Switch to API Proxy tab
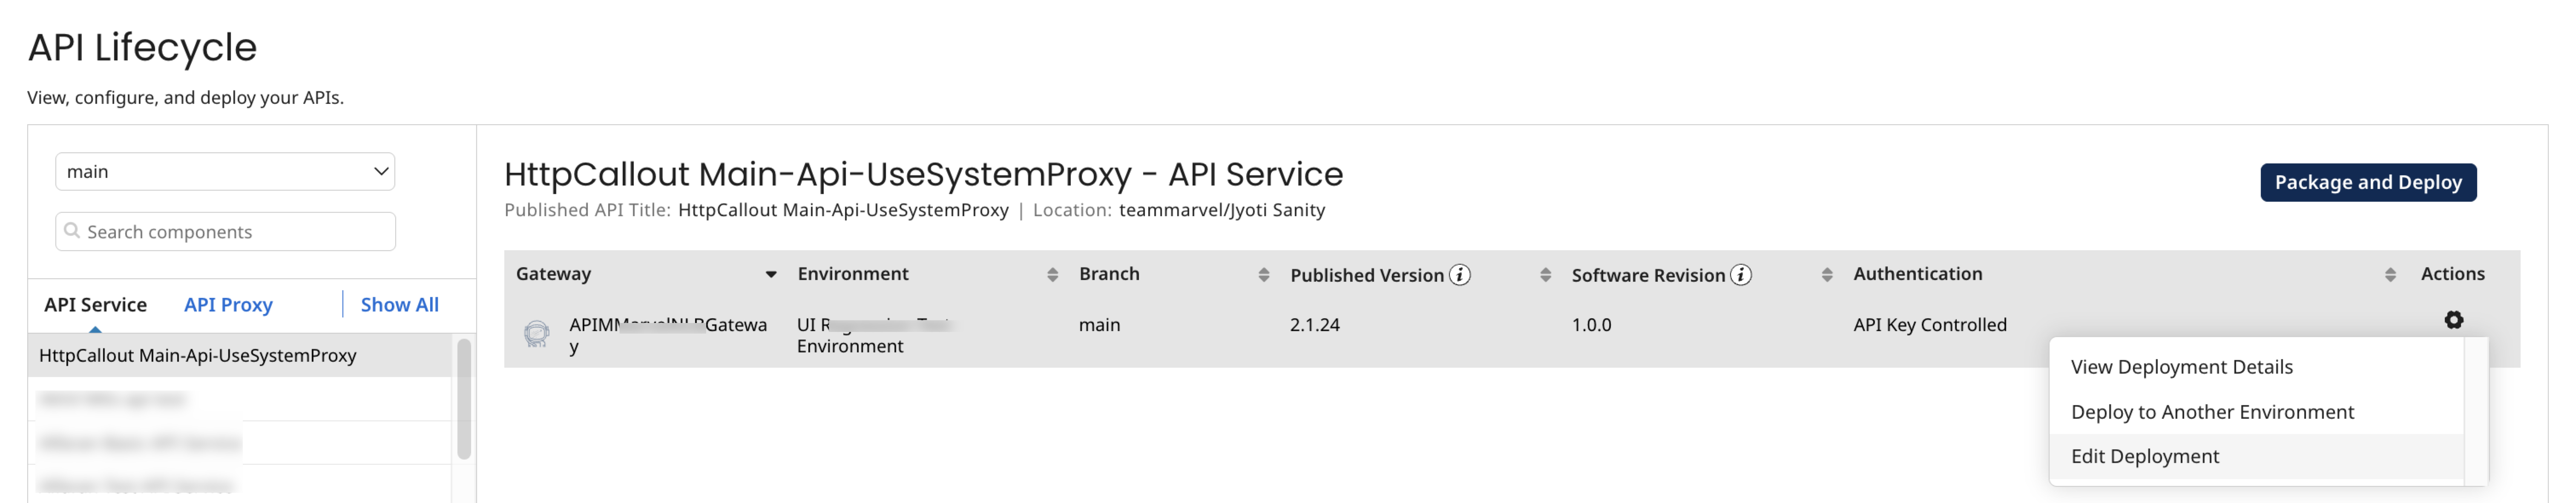Image resolution: width=2576 pixels, height=503 pixels. click(228, 305)
